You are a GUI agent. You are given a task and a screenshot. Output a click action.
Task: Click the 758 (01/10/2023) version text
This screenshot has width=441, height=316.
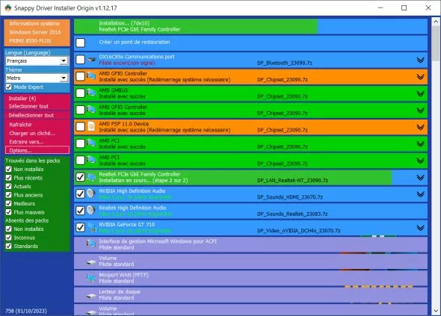[26, 311]
